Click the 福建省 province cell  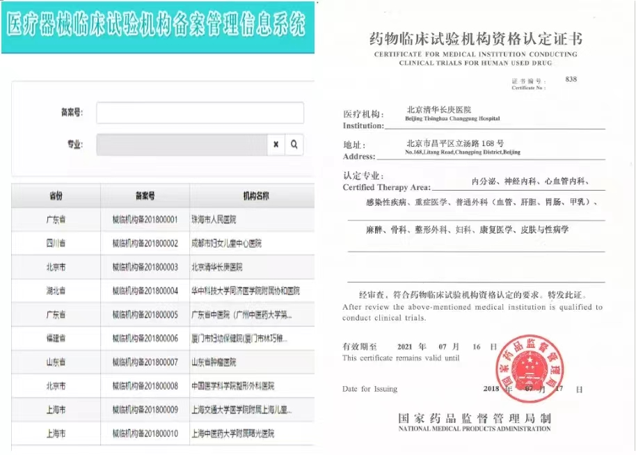click(x=56, y=339)
